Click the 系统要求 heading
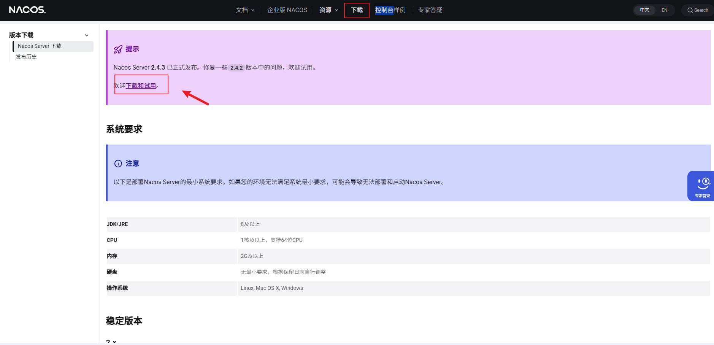Screen dimensions: 714x345 [124, 129]
